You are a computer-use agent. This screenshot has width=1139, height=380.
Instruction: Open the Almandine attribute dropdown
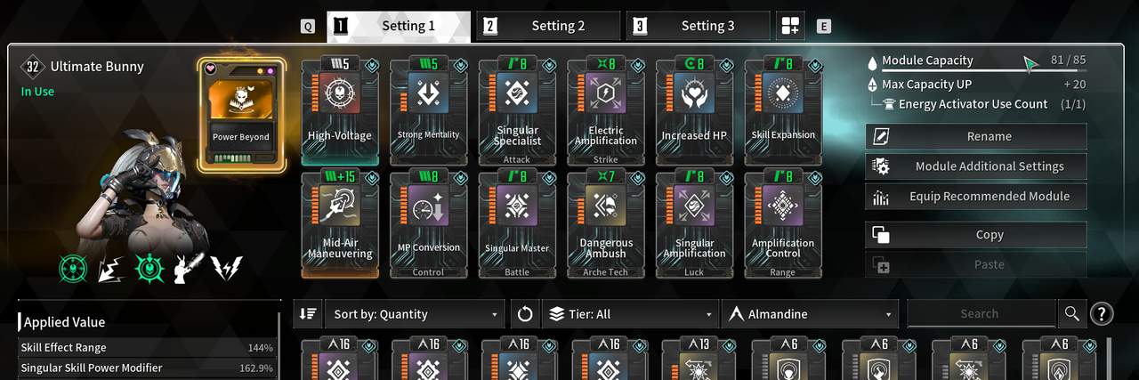(810, 314)
